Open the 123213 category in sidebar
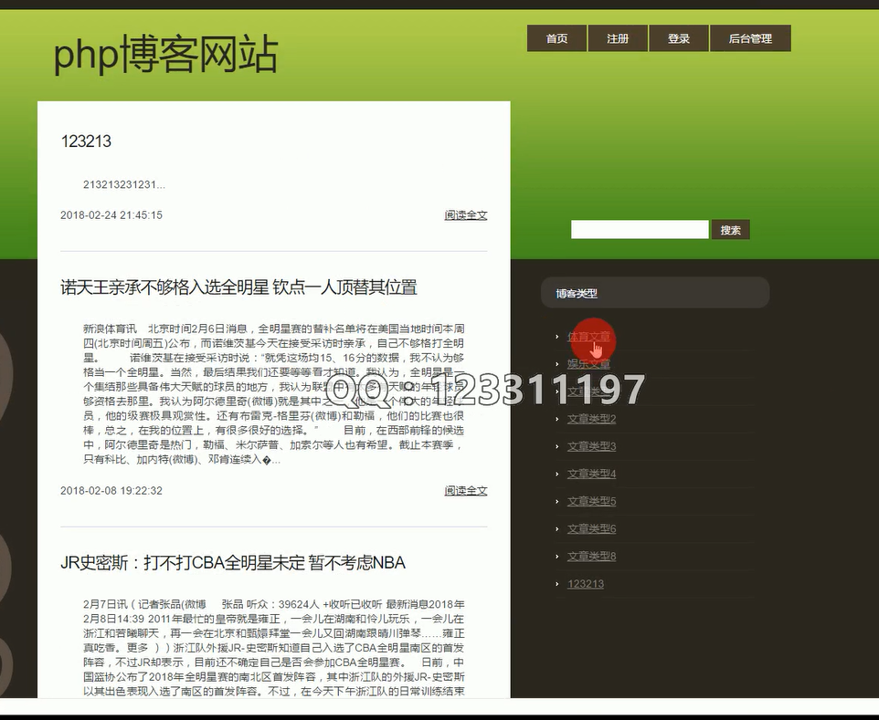Image resolution: width=879 pixels, height=720 pixels. [586, 584]
